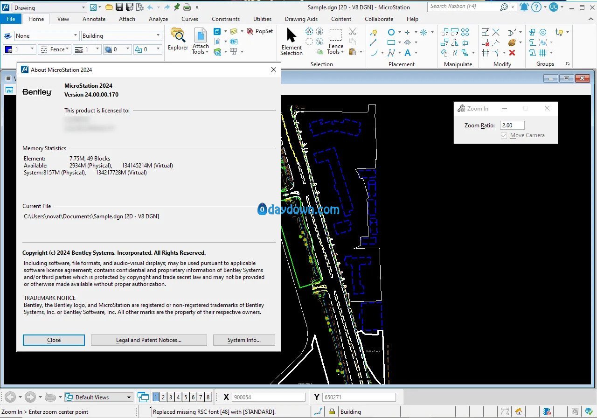Toggle view 7 button
The height and width of the screenshot is (418, 597).
[201, 397]
